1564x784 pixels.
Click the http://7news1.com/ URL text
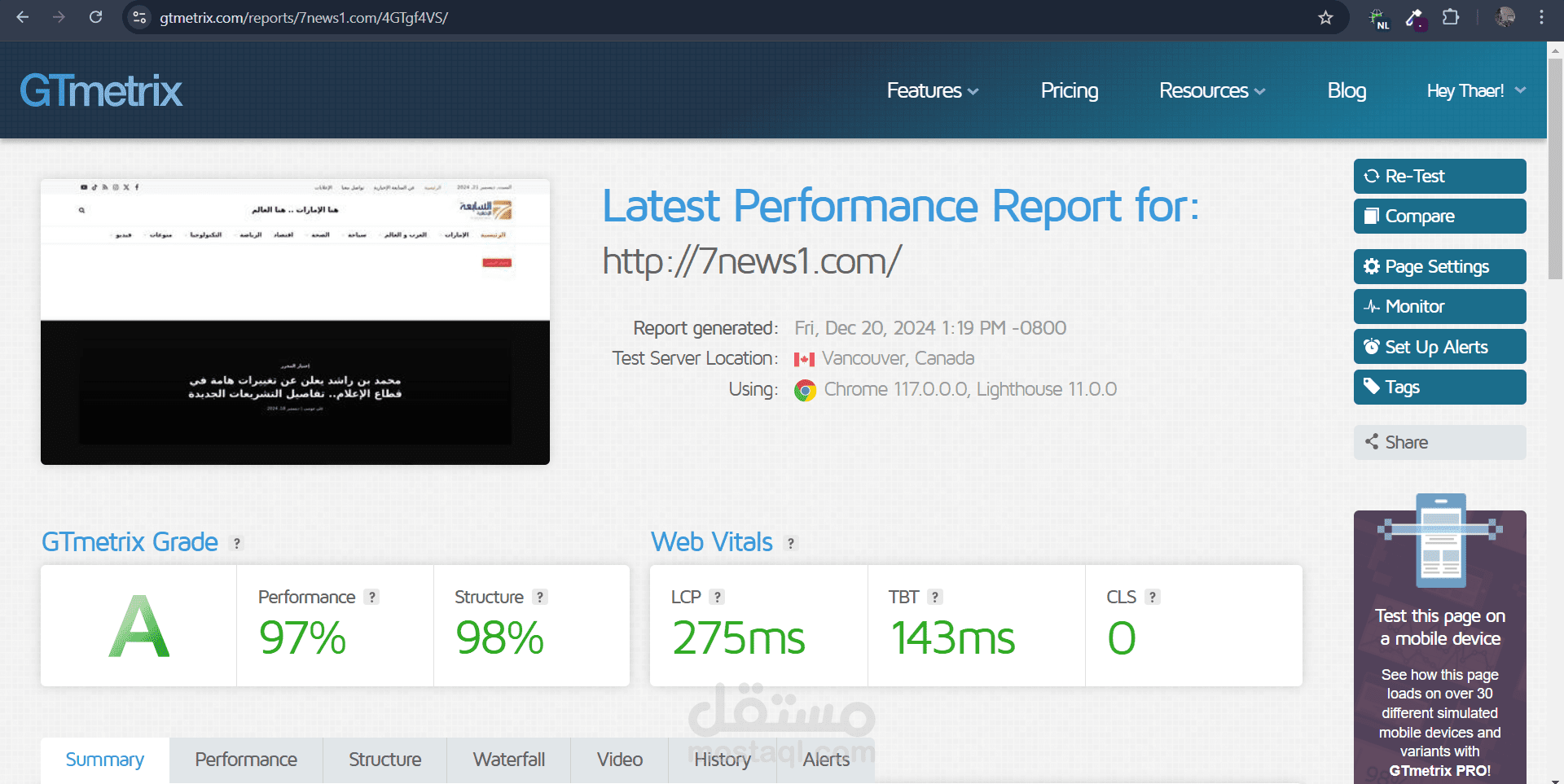pos(752,261)
